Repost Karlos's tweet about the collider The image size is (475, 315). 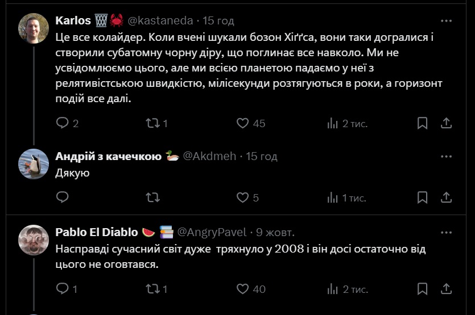pyautogui.click(x=152, y=123)
